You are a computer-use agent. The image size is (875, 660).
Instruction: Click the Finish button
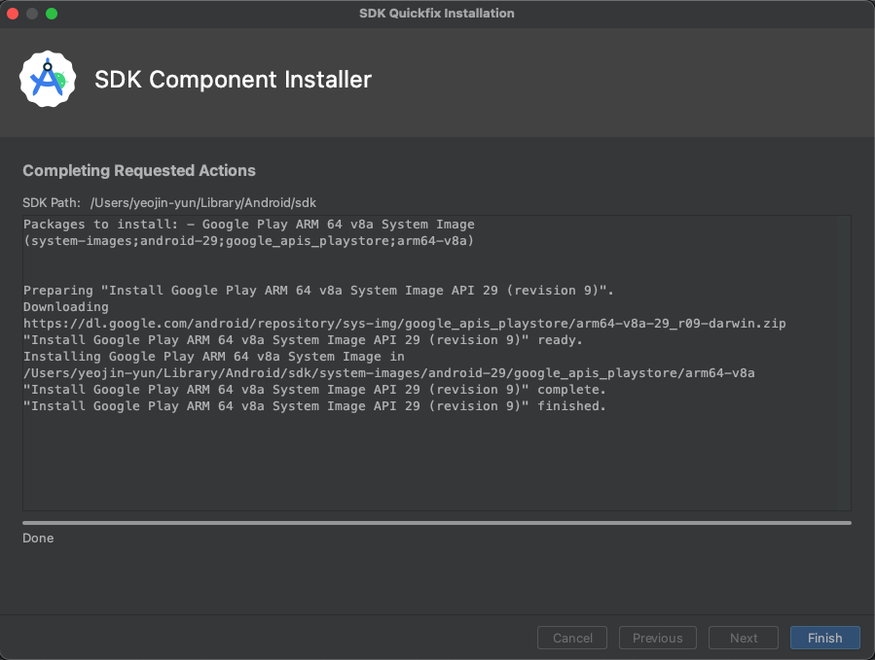824,638
